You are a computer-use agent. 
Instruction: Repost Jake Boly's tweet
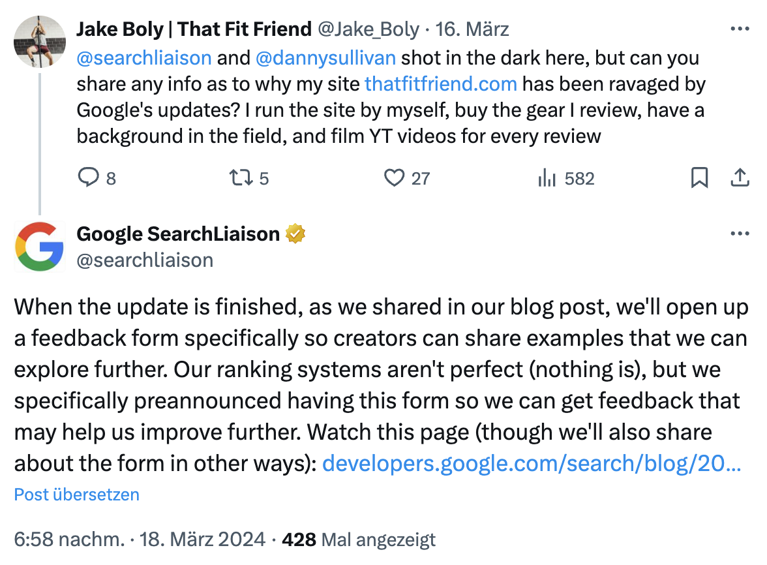pos(241,177)
